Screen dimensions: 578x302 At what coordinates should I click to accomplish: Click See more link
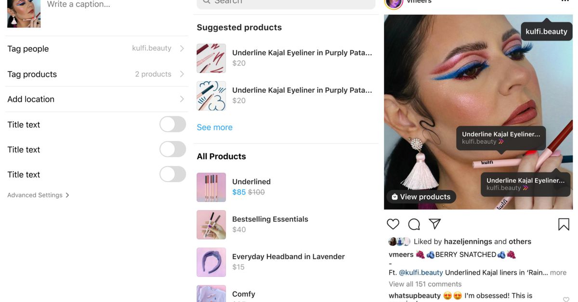(214, 127)
